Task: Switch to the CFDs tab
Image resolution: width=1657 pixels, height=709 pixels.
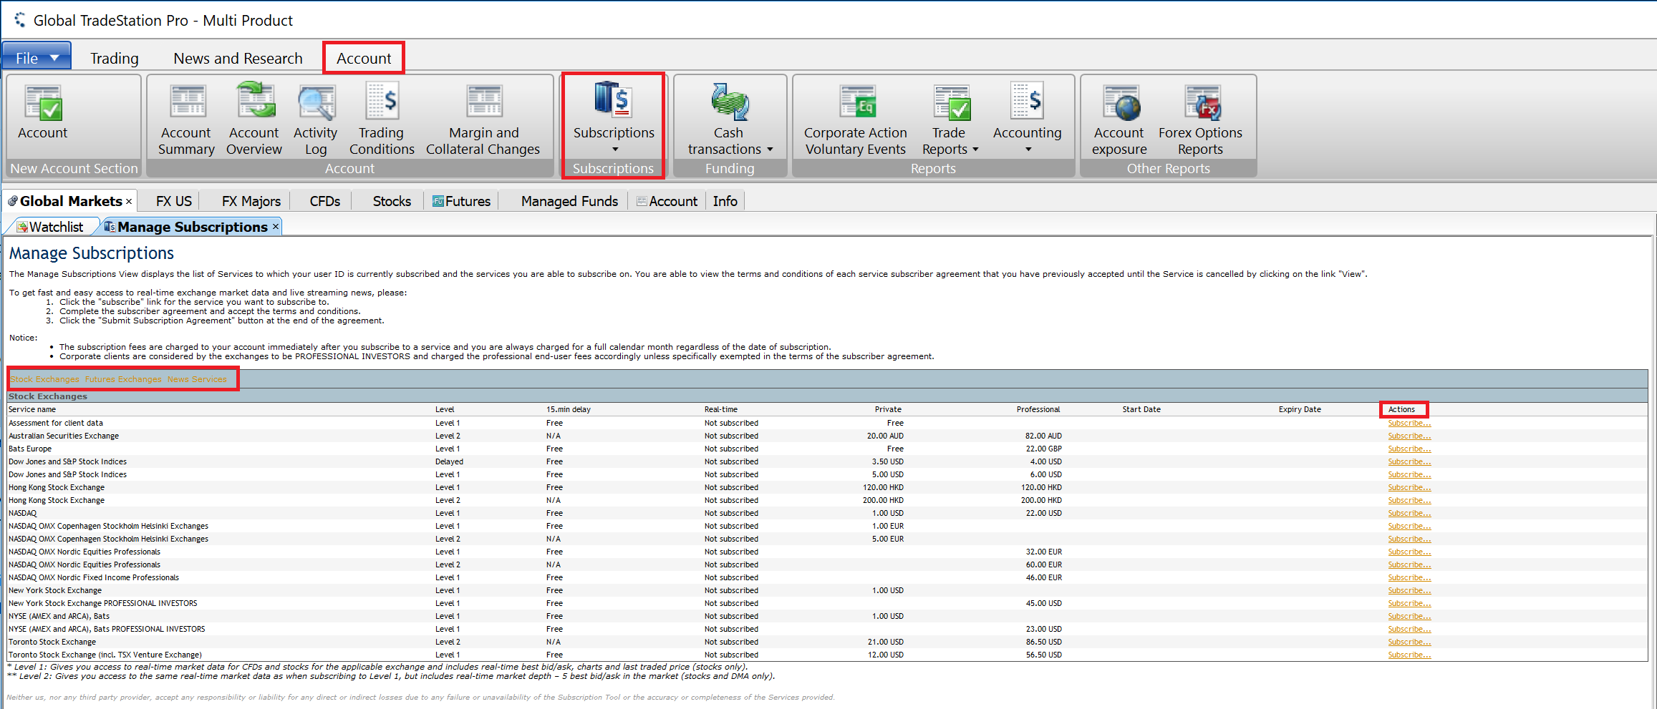Action: click(x=325, y=201)
